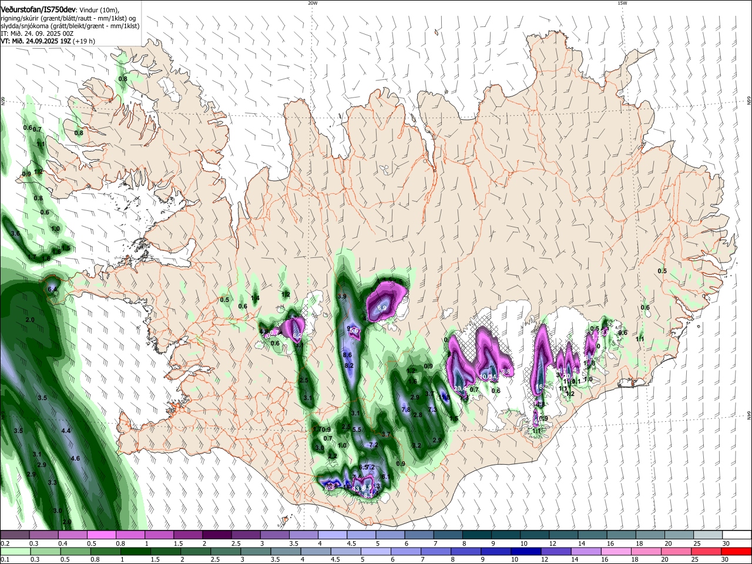Select the magenta 1.5 swatch in upper legend
The image size is (752, 564).
[189, 535]
